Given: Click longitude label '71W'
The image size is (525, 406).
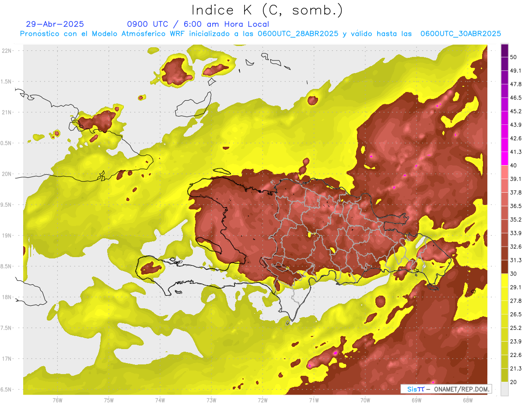Looking at the screenshot, I should tap(314, 400).
